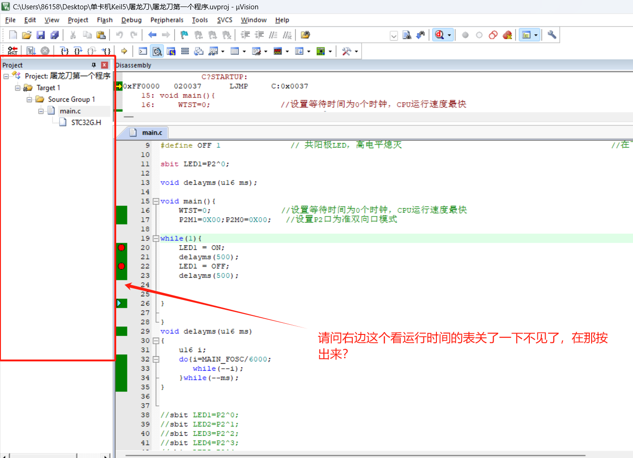Open the Peripherals menu

(167, 20)
